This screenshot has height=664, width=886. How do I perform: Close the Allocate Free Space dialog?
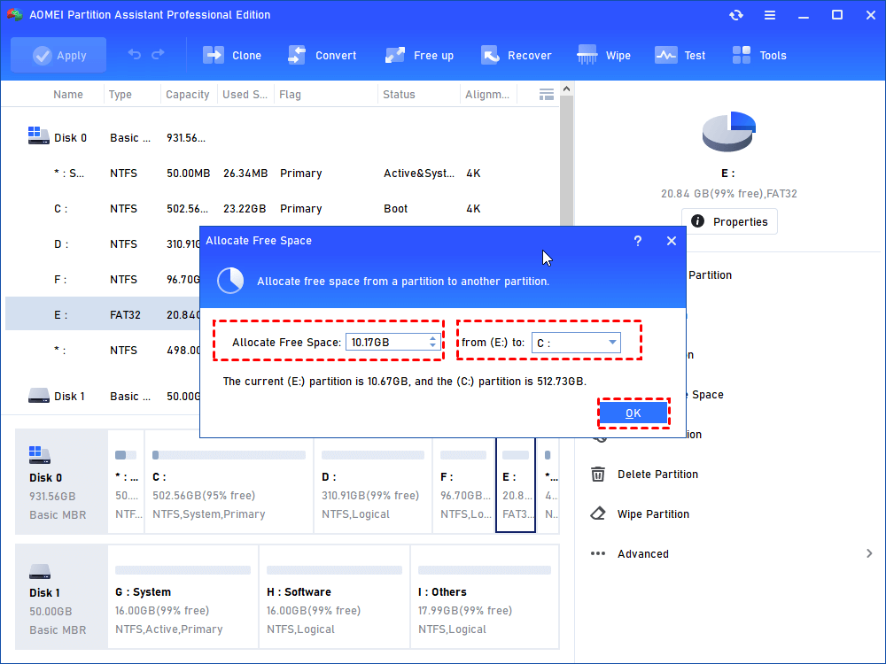[x=672, y=241]
